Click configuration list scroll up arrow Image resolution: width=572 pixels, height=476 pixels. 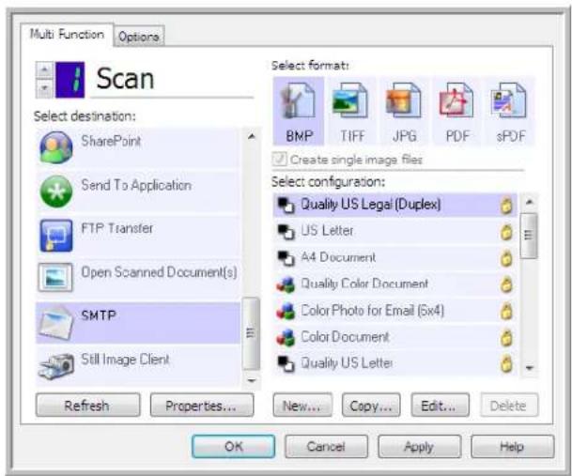[x=530, y=202]
